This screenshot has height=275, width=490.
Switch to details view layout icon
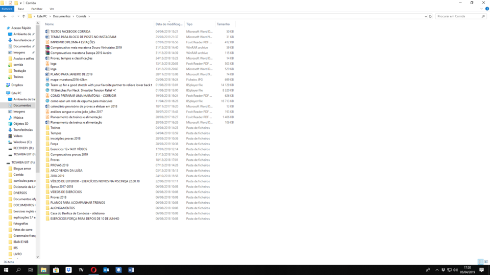[481, 262]
